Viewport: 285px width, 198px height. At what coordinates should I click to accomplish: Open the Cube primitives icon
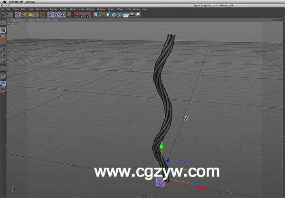[x=96, y=15]
